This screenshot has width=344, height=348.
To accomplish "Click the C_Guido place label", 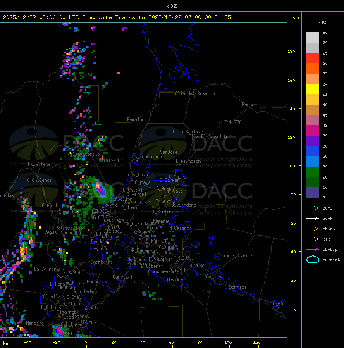I will coord(50,205).
